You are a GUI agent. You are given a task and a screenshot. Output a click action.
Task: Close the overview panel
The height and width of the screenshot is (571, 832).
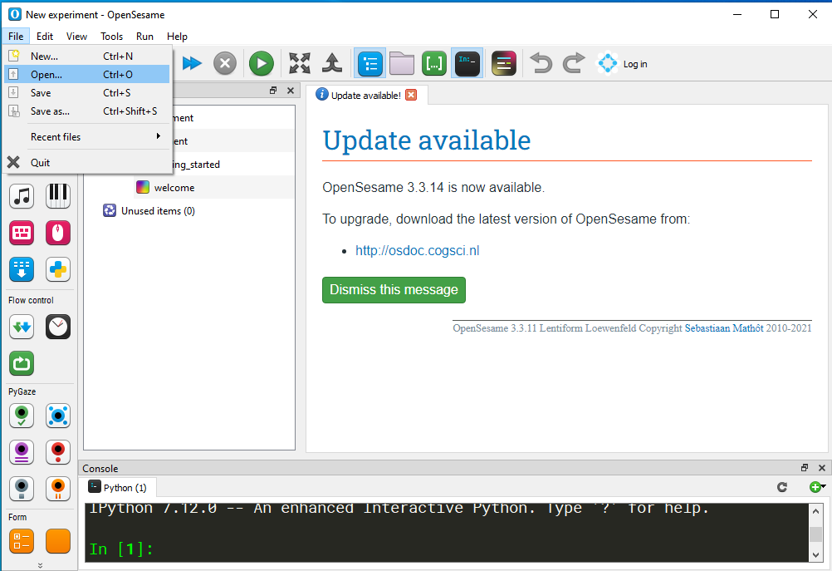coord(291,91)
